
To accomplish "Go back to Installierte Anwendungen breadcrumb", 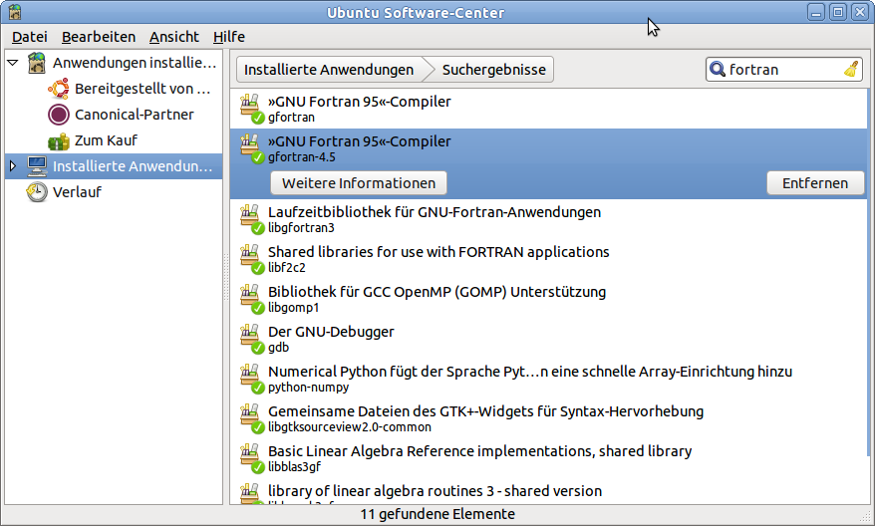I will (x=329, y=70).
